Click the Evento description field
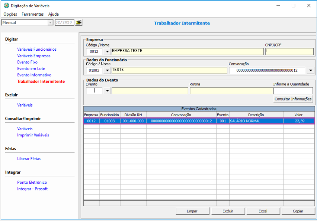 click(150, 91)
